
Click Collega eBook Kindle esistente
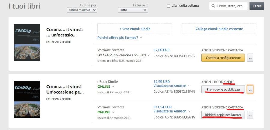[219, 29]
